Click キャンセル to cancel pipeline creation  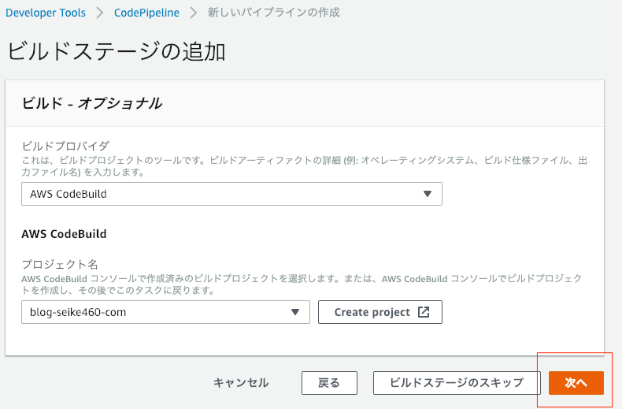click(x=241, y=383)
